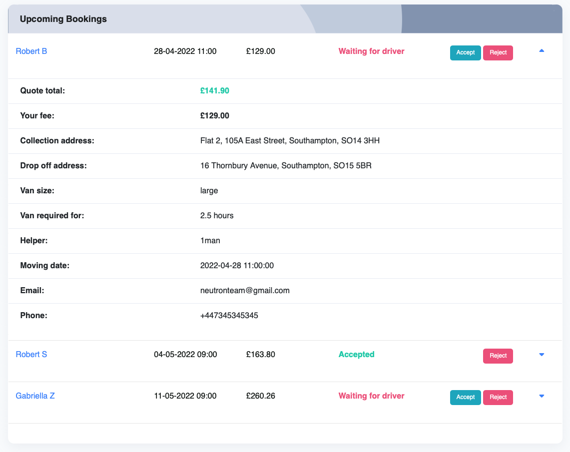
Task: Click the green Accepted status for Robert S
Action: [356, 355]
